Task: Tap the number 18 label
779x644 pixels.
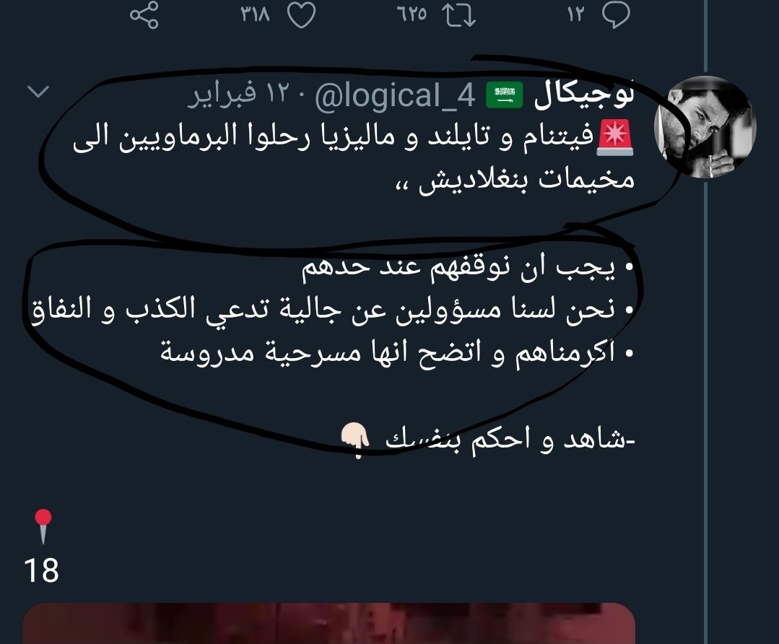Action: point(41,570)
